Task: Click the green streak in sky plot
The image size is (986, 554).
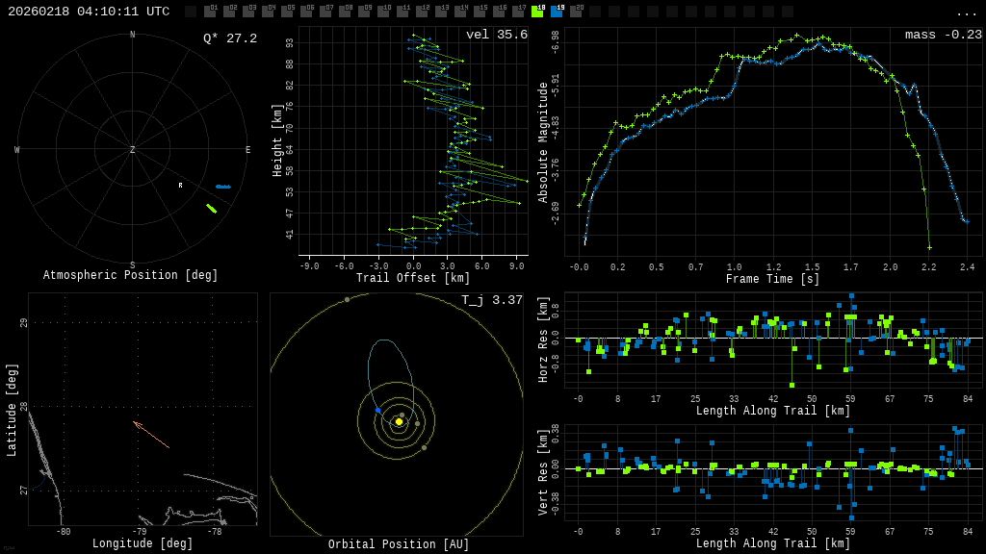Action: [211, 208]
